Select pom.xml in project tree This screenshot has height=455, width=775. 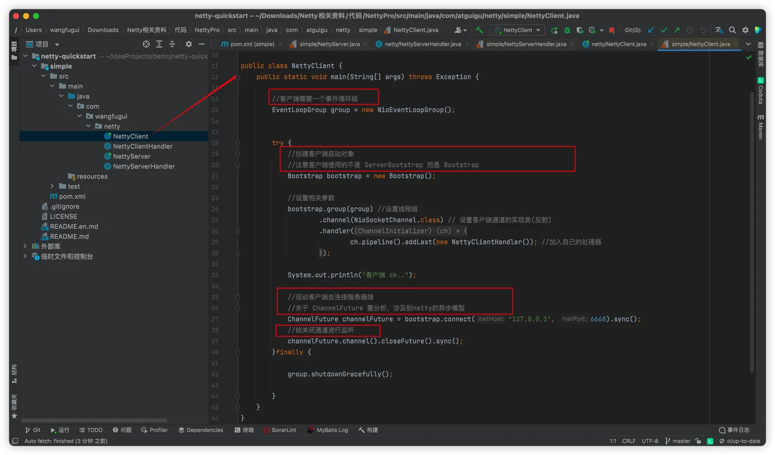tap(72, 196)
